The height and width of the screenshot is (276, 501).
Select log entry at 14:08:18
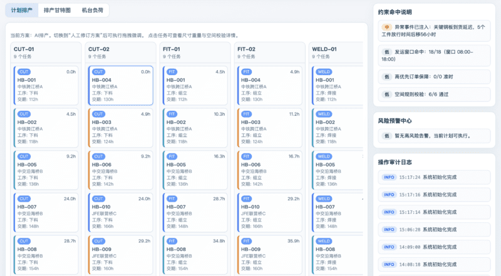(434, 264)
